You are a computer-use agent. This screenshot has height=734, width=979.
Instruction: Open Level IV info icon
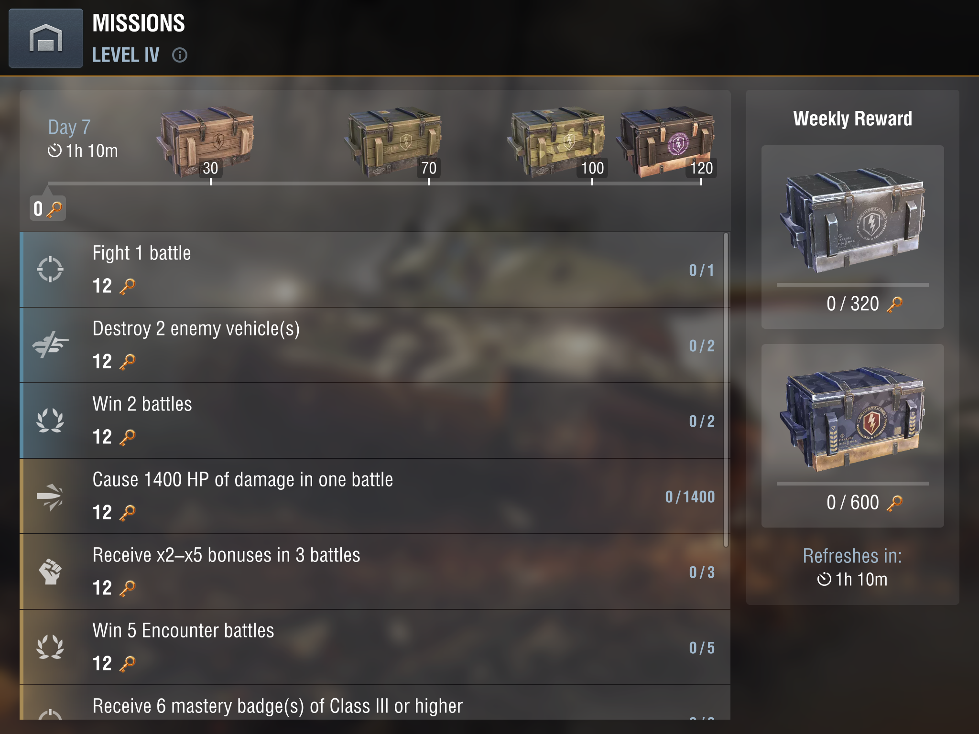[x=180, y=55]
